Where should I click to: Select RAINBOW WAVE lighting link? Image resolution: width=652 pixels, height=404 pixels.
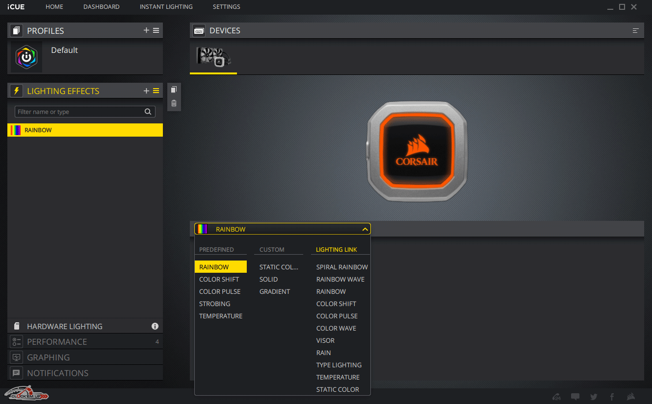[x=340, y=279]
